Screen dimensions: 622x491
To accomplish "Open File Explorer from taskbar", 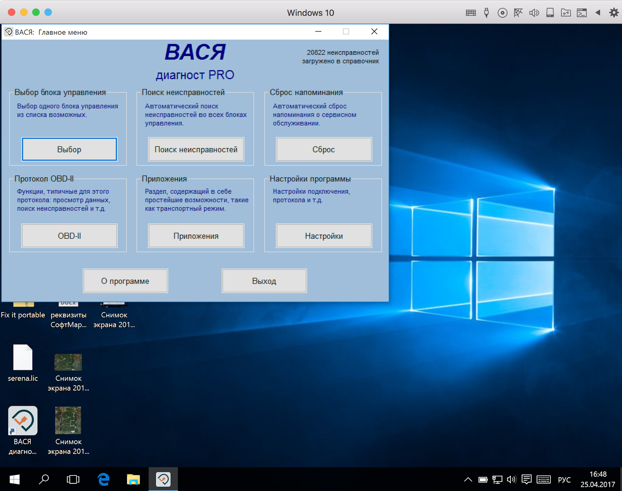I will click(133, 479).
